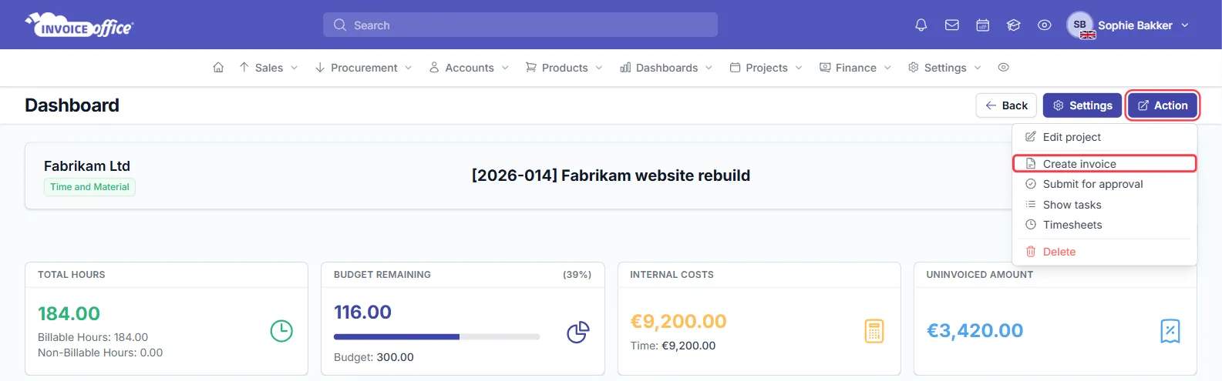Expand the Accounts menu
This screenshot has height=381, width=1222.
tap(469, 68)
